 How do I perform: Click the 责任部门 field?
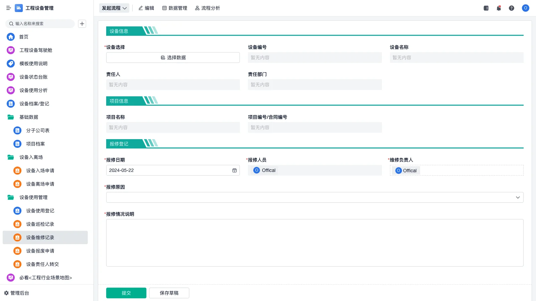(315, 85)
